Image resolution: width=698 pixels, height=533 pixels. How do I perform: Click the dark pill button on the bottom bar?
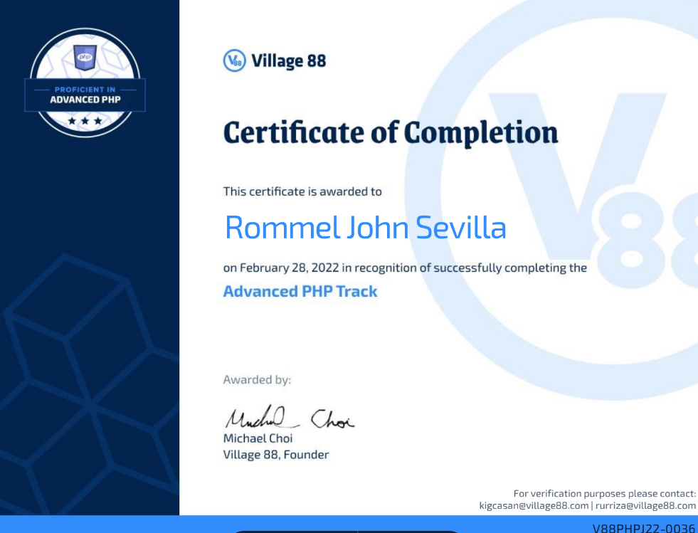point(346,531)
